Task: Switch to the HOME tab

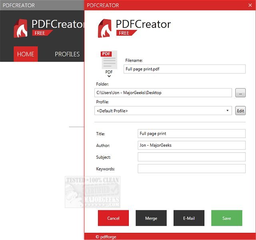Action: coord(26,54)
